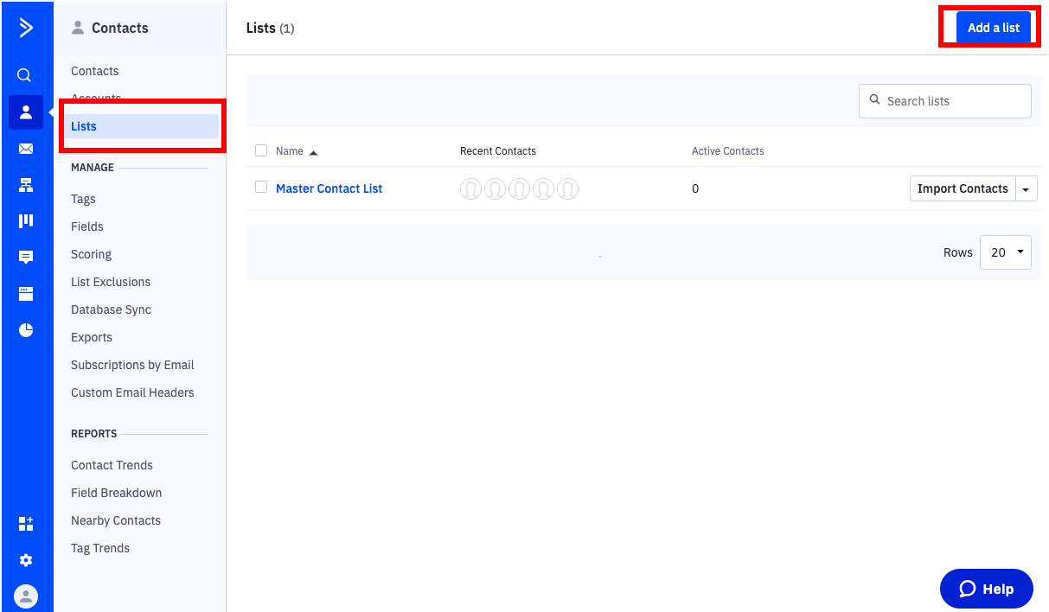Open the Field Breakdown report
This screenshot has height=612, width=1049.
(117, 493)
